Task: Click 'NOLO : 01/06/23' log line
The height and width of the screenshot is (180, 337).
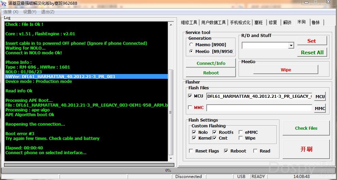Action: (x=23, y=72)
